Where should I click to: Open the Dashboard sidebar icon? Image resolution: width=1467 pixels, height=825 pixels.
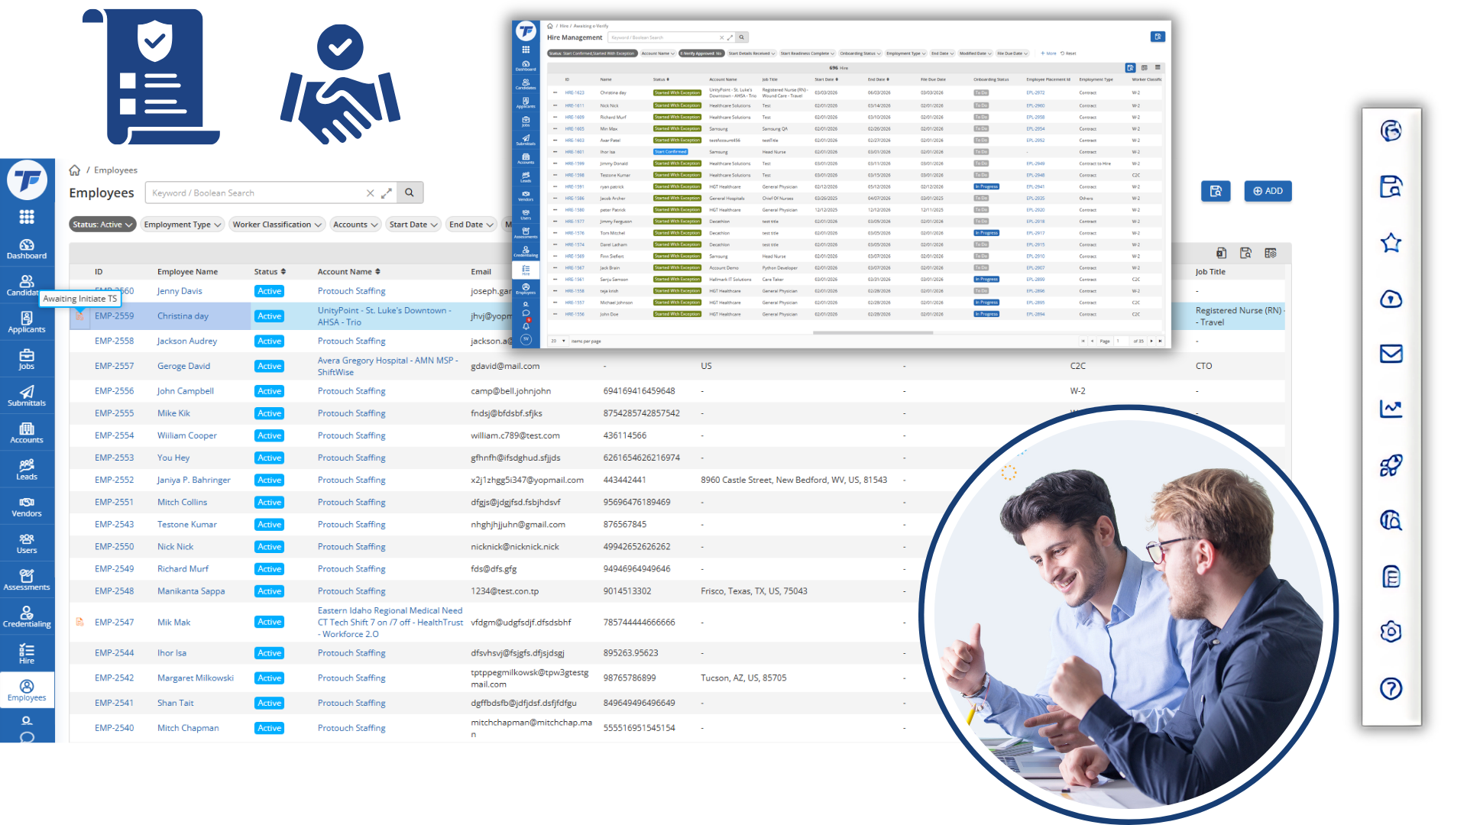pyautogui.click(x=27, y=249)
